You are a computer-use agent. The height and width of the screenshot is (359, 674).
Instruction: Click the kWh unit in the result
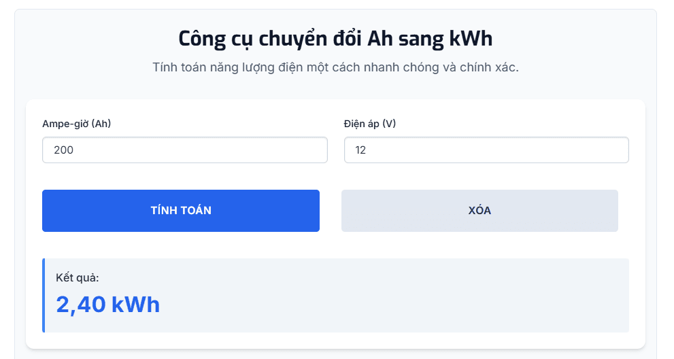[135, 305]
